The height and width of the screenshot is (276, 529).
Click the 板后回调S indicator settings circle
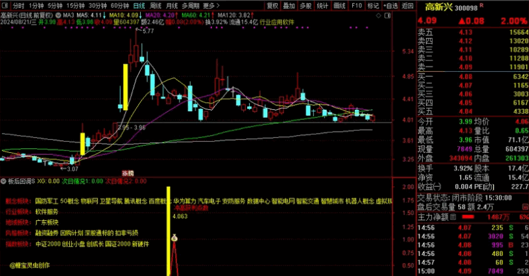(3, 182)
